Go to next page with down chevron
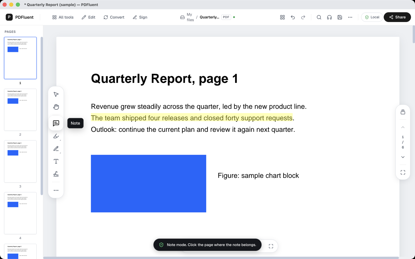The width and height of the screenshot is (415, 259). pyautogui.click(x=403, y=157)
